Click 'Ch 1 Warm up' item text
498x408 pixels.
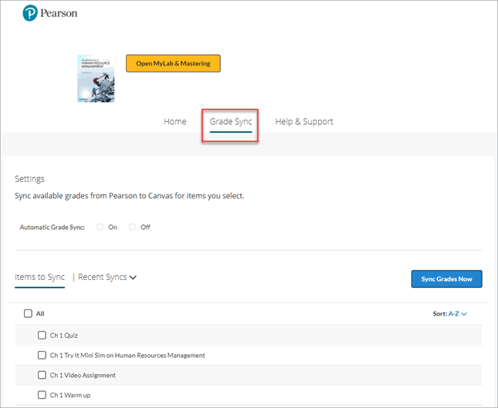(70, 396)
